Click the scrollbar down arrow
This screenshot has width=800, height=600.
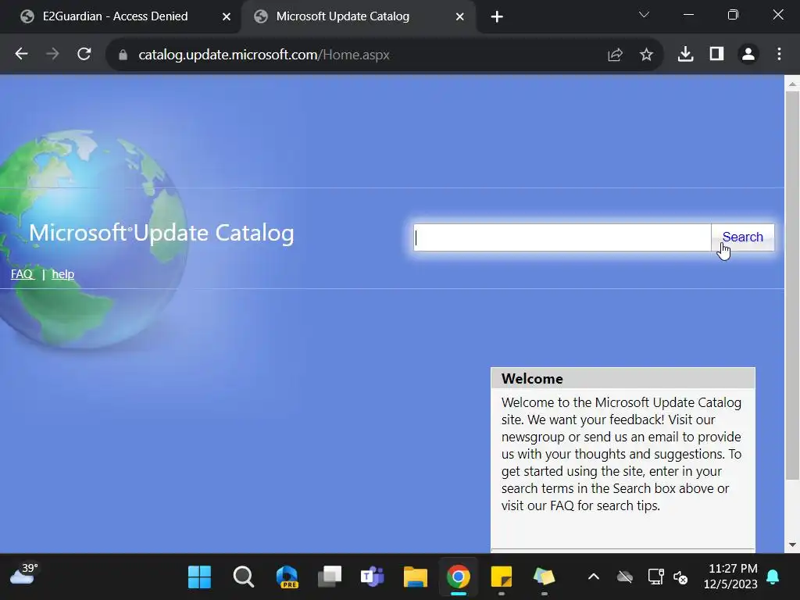pos(792,545)
